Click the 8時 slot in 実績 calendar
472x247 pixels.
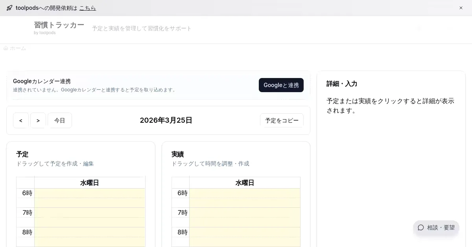[245, 232]
